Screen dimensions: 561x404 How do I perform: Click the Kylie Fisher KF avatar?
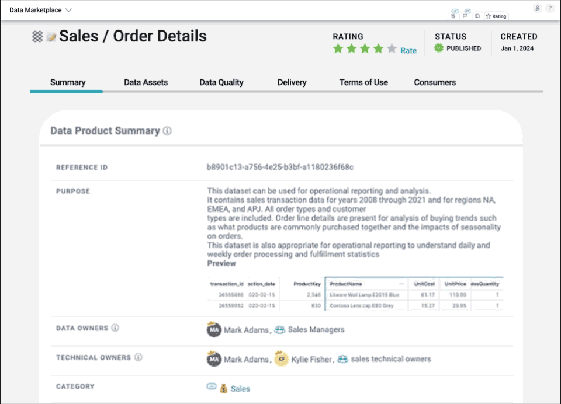point(282,360)
